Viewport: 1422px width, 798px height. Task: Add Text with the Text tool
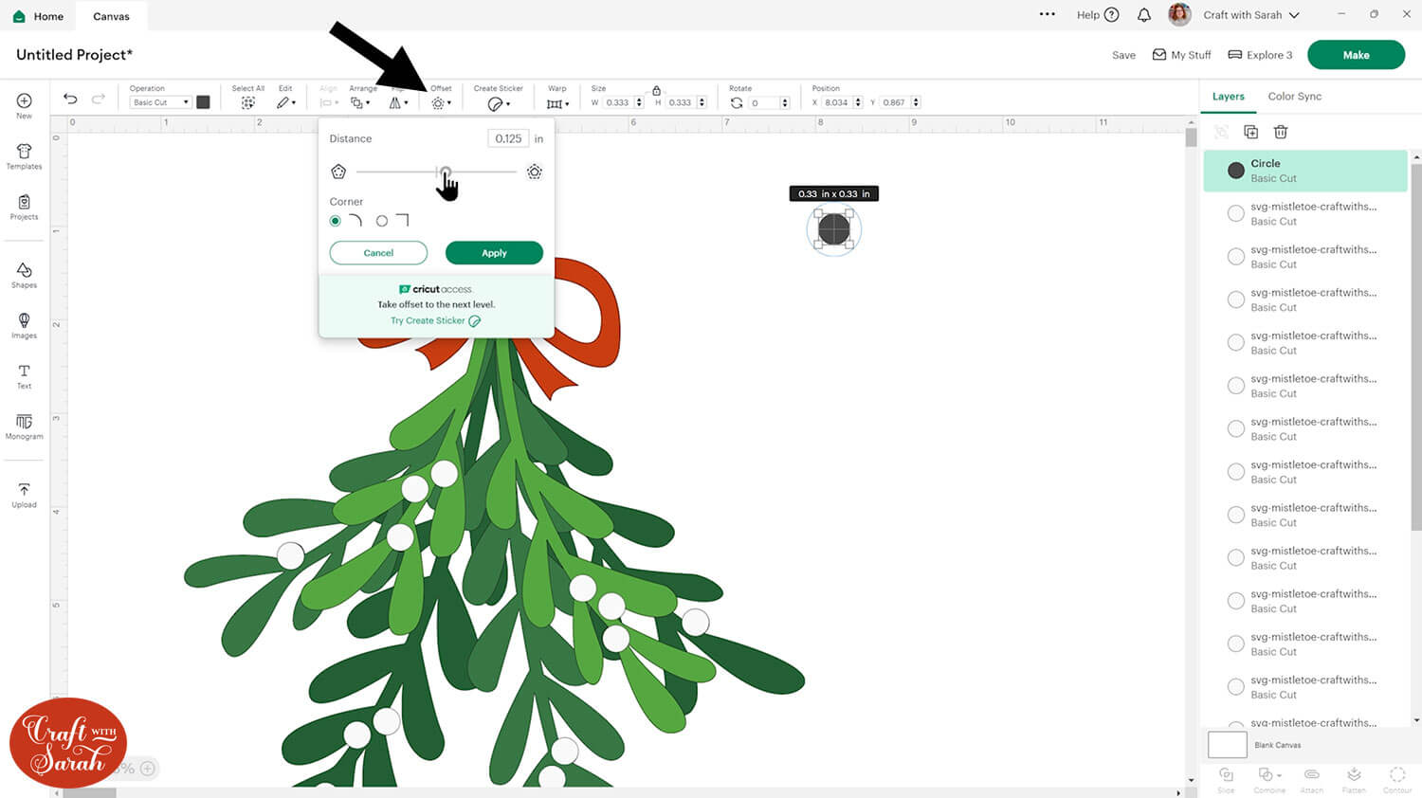[25, 376]
